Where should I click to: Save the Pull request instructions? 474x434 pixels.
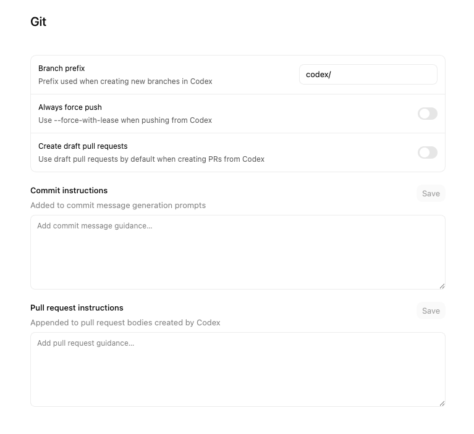click(x=431, y=311)
